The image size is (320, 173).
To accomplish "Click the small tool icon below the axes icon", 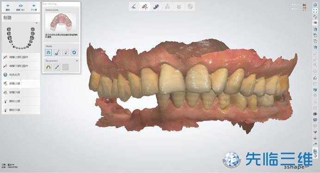I will [315, 144].
